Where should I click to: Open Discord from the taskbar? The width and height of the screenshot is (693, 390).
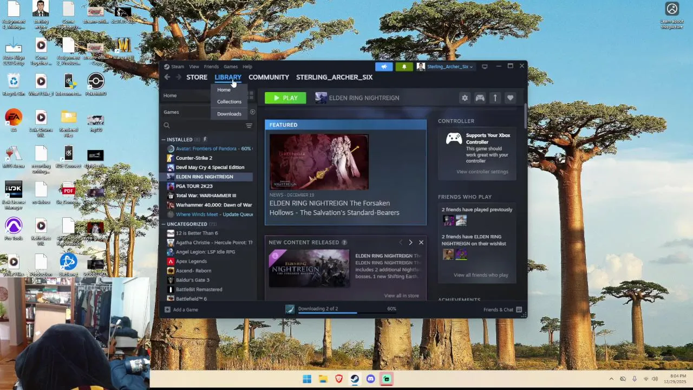(370, 379)
